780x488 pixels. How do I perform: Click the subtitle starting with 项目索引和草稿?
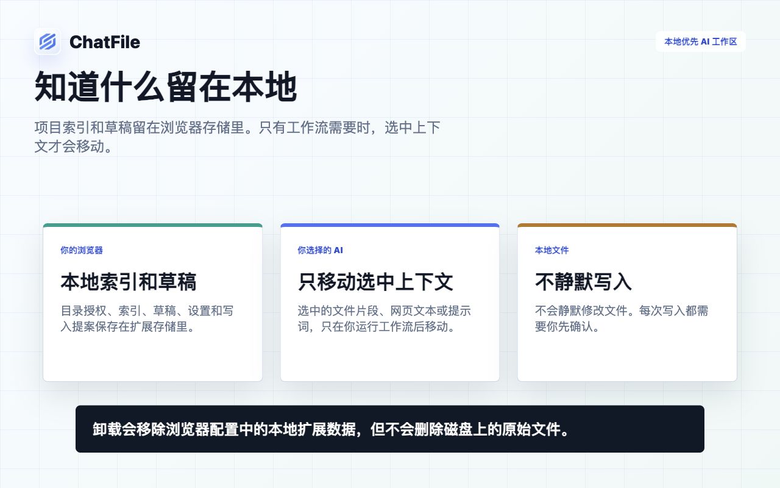click(x=238, y=137)
